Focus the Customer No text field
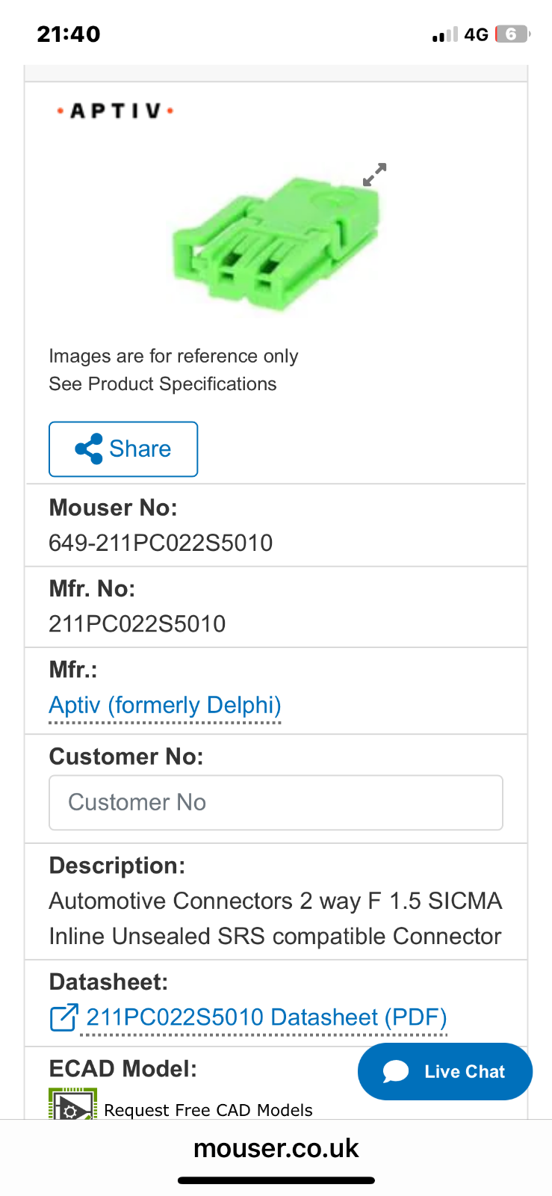 tap(276, 802)
